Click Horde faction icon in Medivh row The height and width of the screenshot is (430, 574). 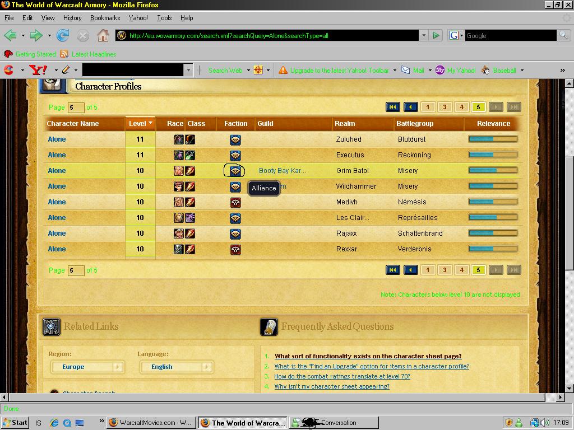235,202
